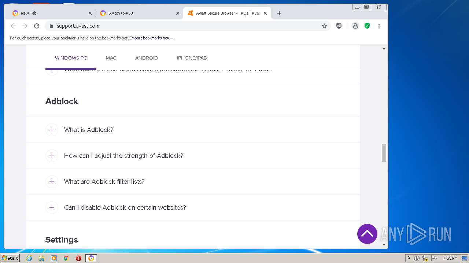Screen dimensions: 469x263
Task: Open the network tray icon
Action: pyautogui.click(x=425, y=258)
